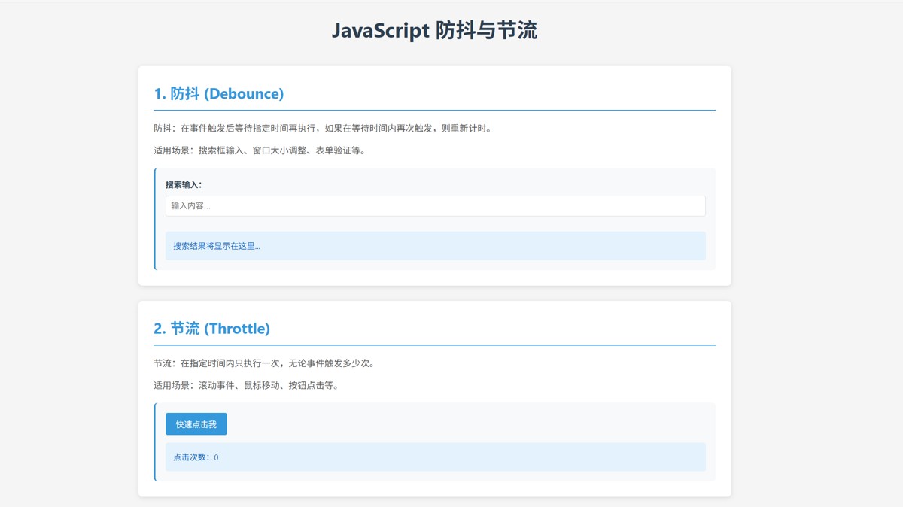Viewport: 903px width, 507px height.
Task: Click the word "Debounce" in the first heading
Action: tap(244, 94)
